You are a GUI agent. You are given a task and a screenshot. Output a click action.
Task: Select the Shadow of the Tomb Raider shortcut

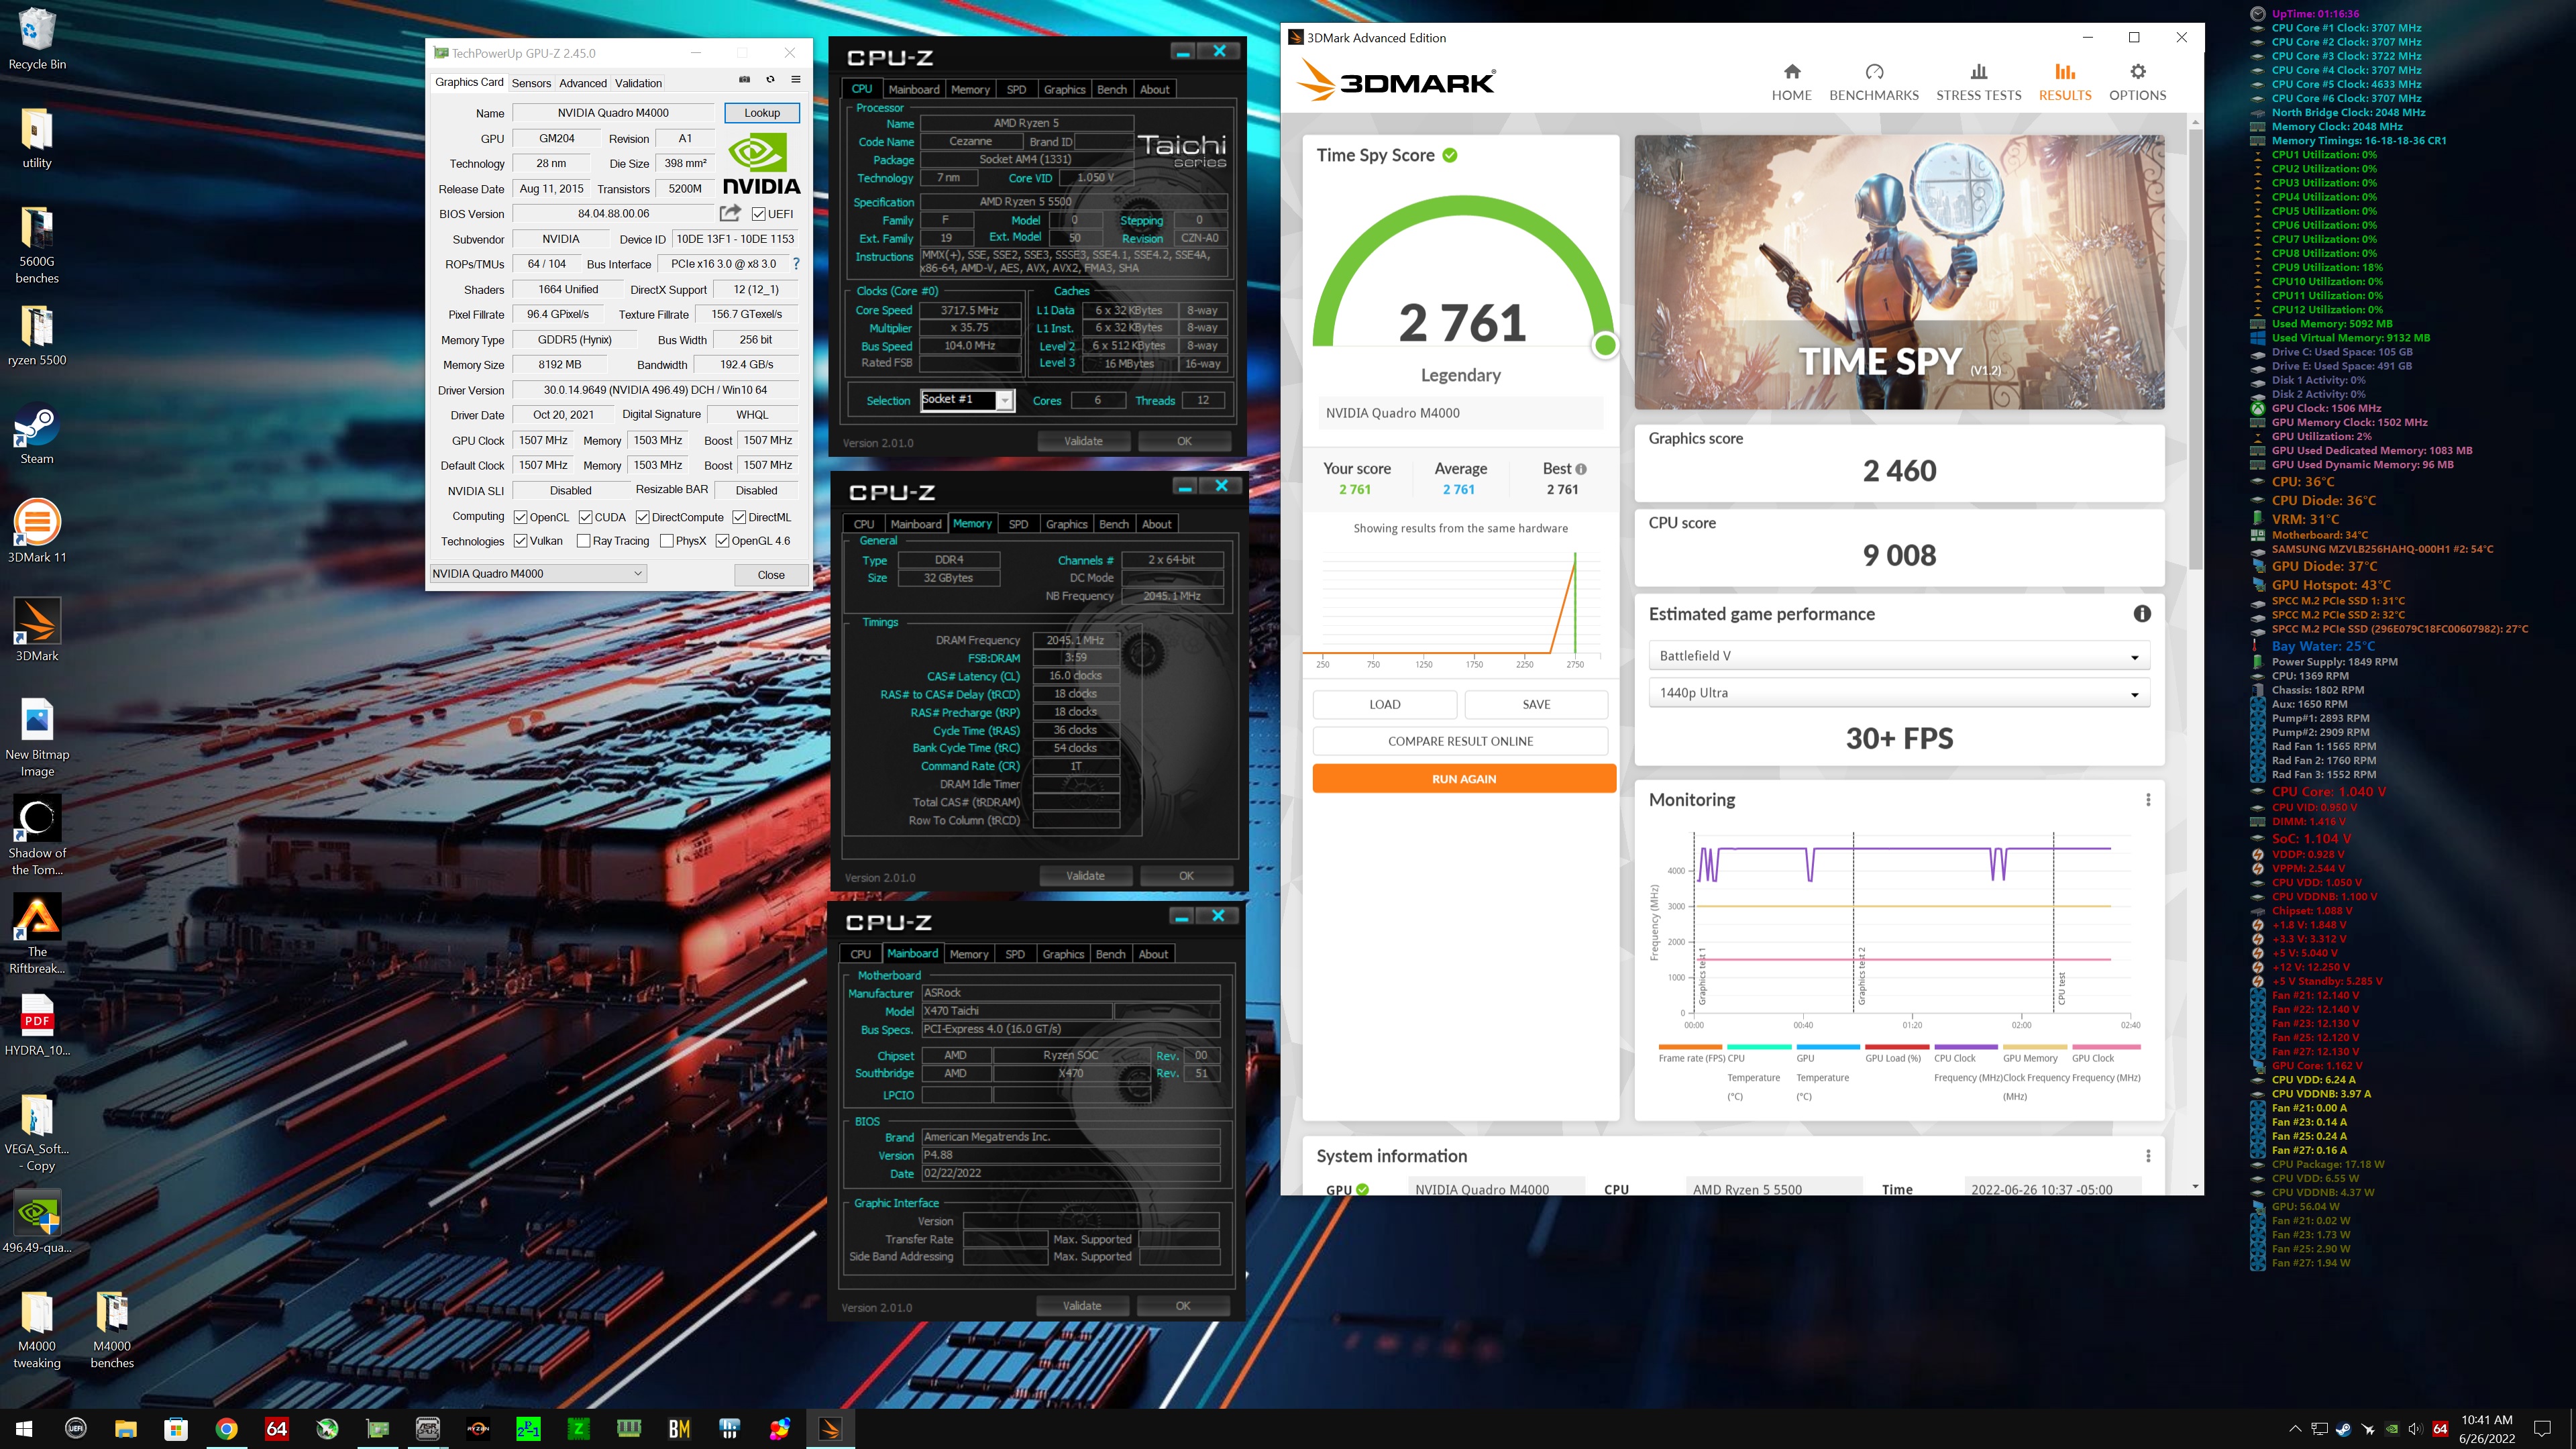pyautogui.click(x=37, y=836)
